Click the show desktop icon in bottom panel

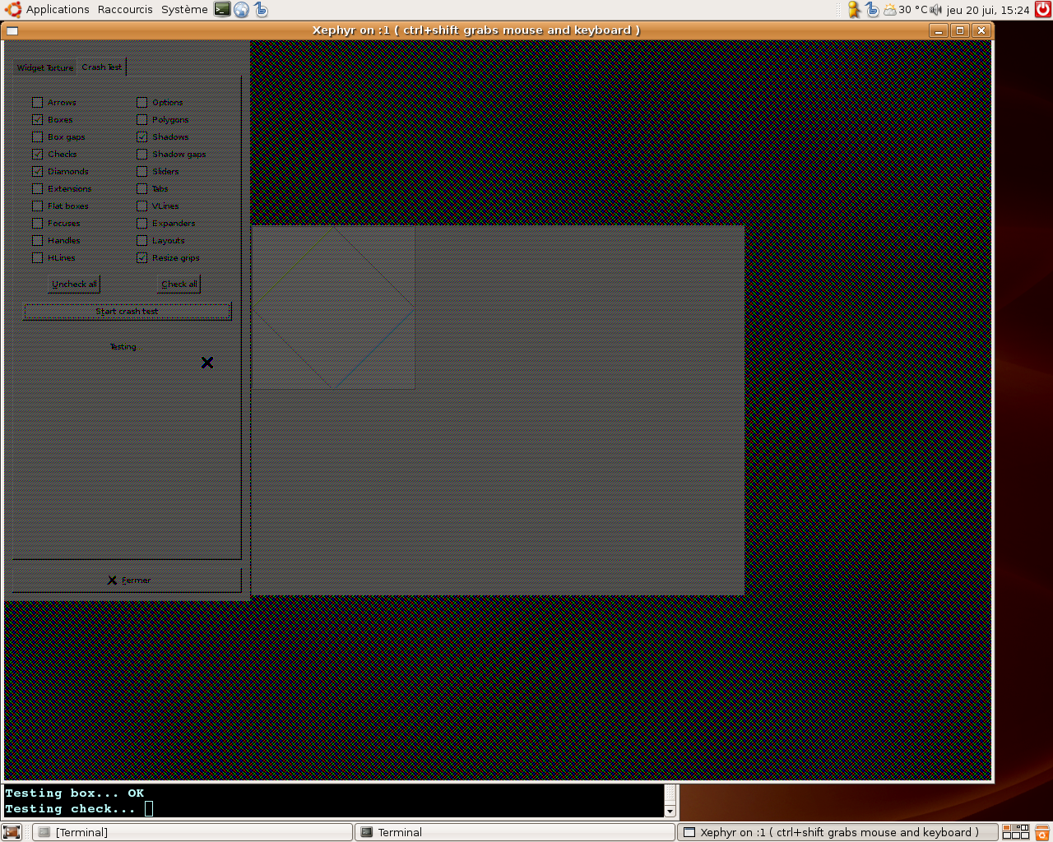pyautogui.click(x=12, y=832)
